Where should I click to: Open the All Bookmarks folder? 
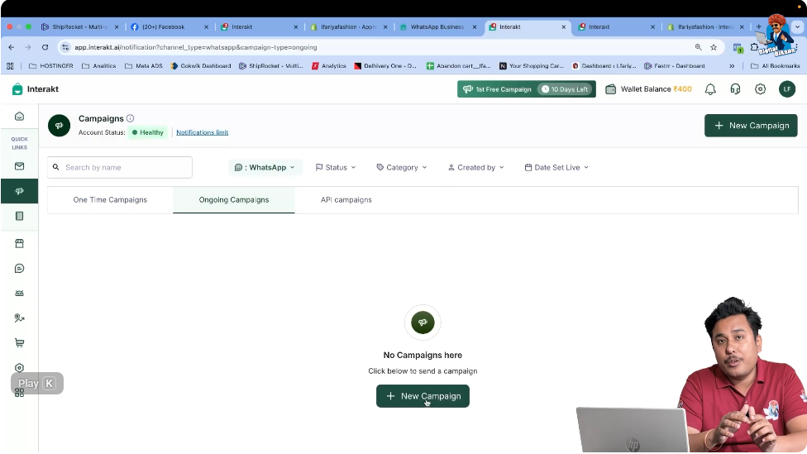click(775, 66)
